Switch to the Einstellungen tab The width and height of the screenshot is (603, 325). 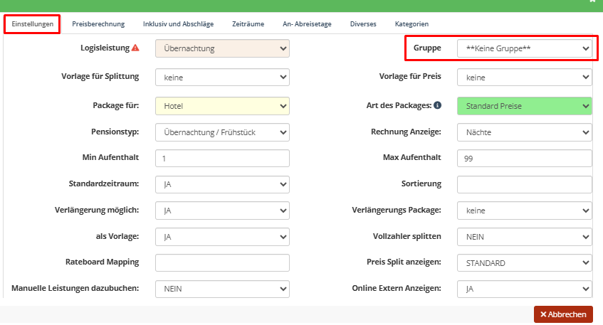[x=32, y=23]
